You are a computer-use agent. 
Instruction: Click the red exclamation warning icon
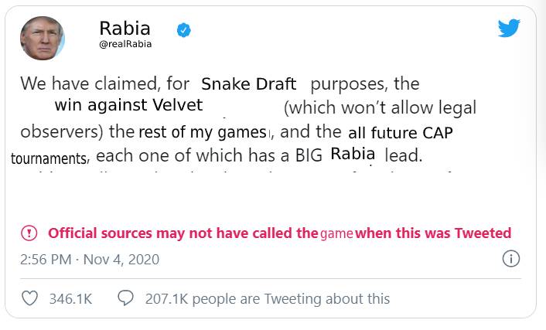coord(29,233)
